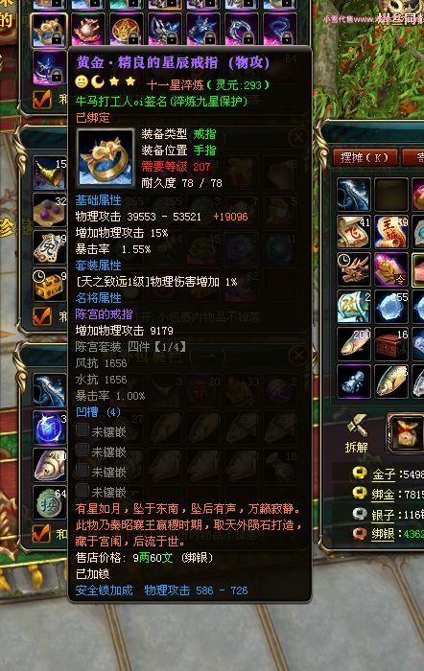This screenshot has height=671, width=424.
Task: Select the highlighted locked gold ring slot
Action: coord(49,30)
